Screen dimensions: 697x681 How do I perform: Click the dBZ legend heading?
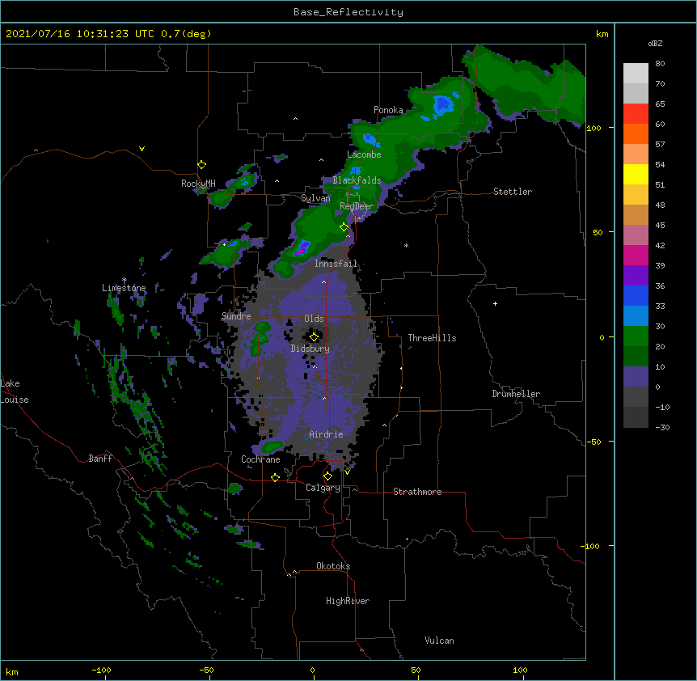(x=655, y=43)
